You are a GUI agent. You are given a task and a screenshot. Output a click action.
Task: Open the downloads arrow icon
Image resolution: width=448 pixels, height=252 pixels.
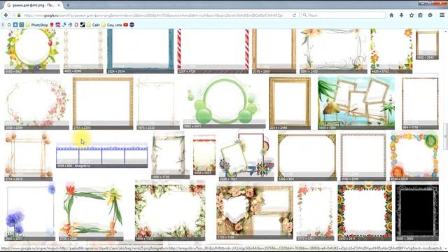pyautogui.click(x=401, y=15)
